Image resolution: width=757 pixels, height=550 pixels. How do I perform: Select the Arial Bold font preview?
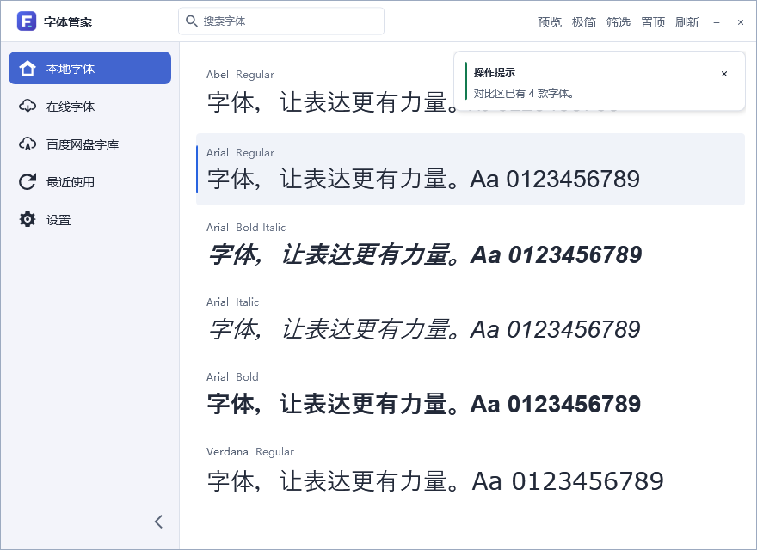tap(471, 394)
